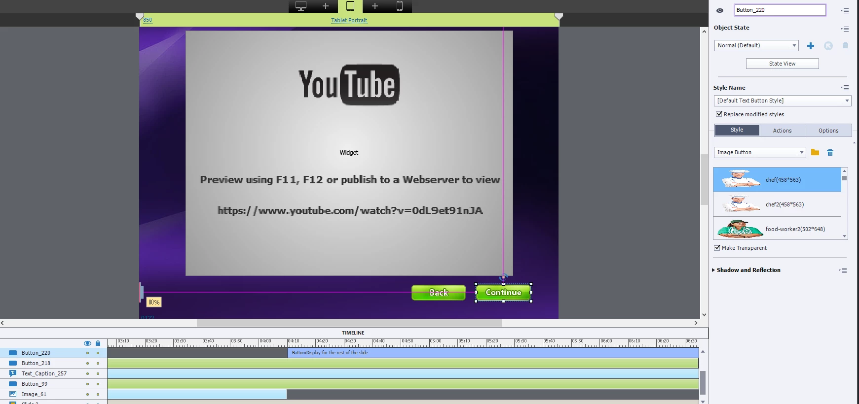Click the reset state icon
859x404 pixels.
[x=828, y=46]
